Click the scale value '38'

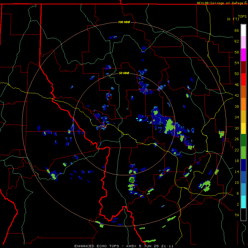[237, 106]
